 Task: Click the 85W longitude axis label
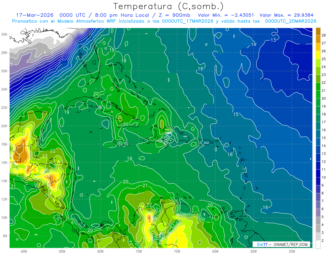click(62, 251)
